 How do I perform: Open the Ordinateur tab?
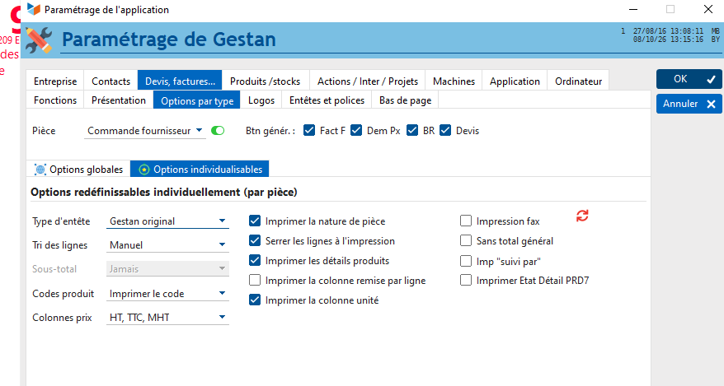pyautogui.click(x=578, y=81)
